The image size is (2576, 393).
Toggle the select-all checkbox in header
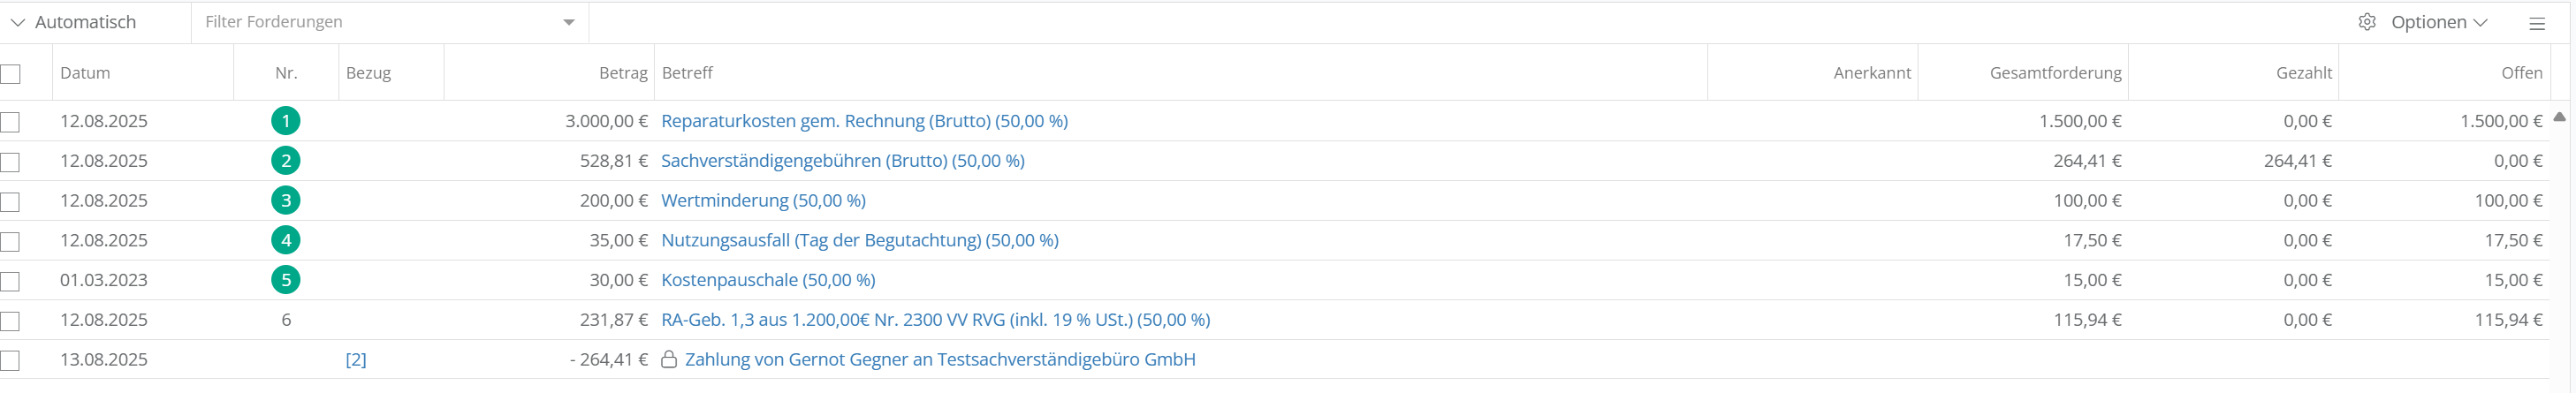(11, 74)
